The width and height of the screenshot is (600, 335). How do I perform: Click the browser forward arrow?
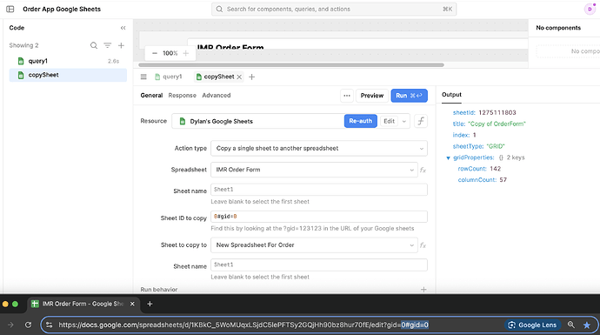click(10, 325)
